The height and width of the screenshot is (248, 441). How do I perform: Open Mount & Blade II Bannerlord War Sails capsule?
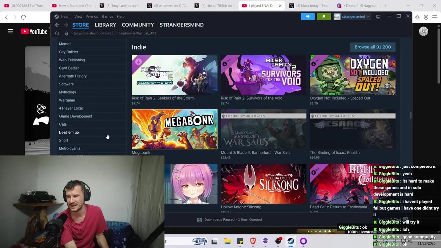[264, 129]
